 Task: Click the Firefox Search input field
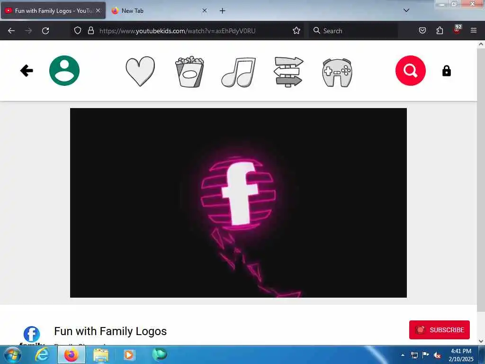[353, 31]
